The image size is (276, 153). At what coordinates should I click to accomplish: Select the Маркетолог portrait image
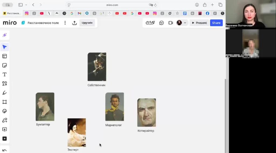pyautogui.click(x=115, y=107)
